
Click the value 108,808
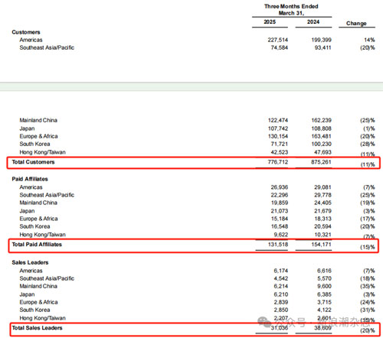tap(321, 128)
